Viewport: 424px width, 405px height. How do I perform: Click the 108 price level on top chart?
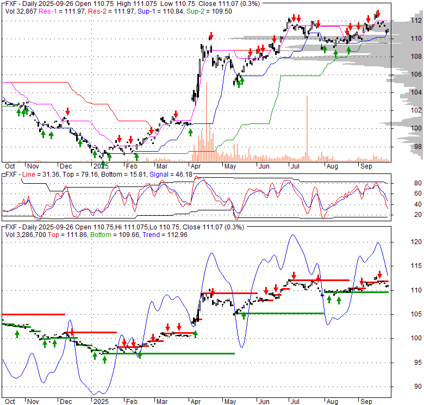coord(416,57)
